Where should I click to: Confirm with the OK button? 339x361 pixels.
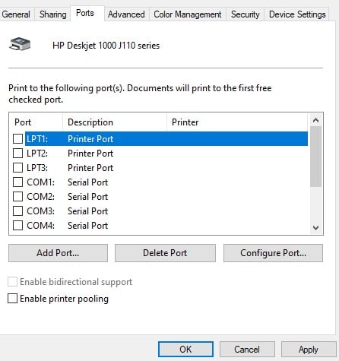pyautogui.click(x=185, y=350)
